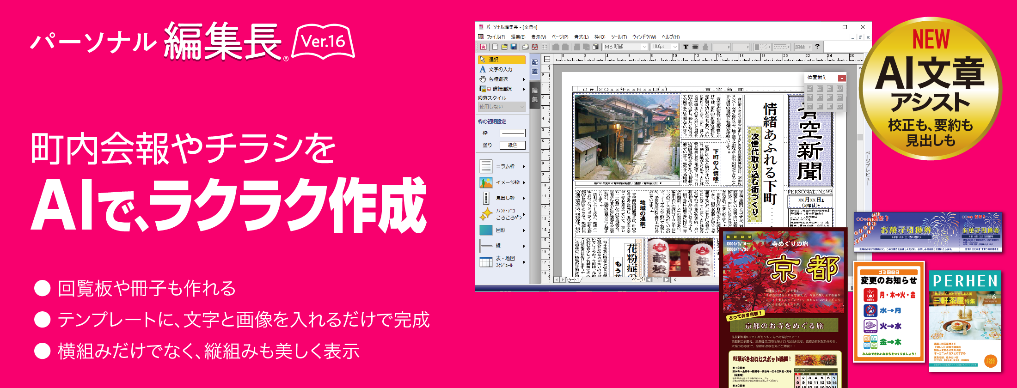
Task: Expand the 表・地図 submenu arrow
Action: [x=524, y=262]
